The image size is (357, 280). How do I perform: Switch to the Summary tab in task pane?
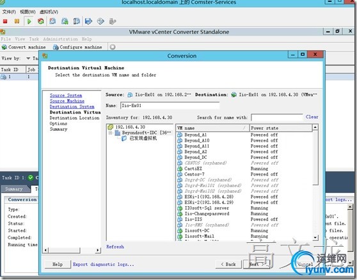tap(14, 189)
